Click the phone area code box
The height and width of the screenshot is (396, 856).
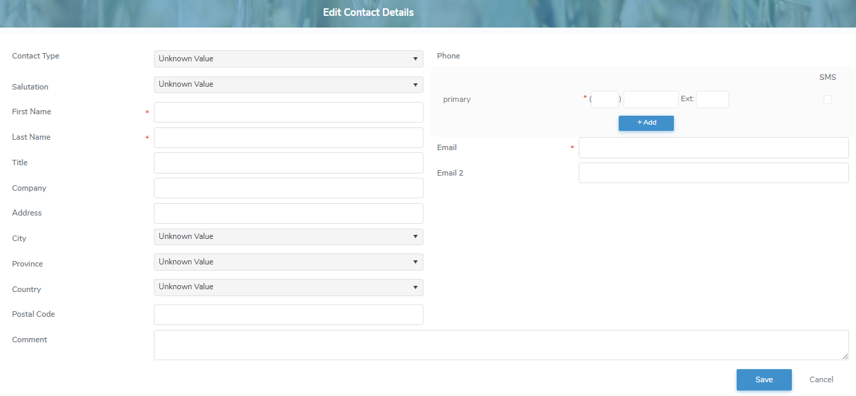pos(605,100)
